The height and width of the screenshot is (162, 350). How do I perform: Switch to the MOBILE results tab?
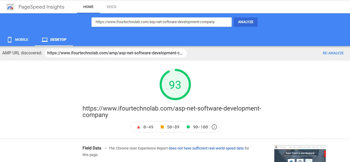pos(18,40)
